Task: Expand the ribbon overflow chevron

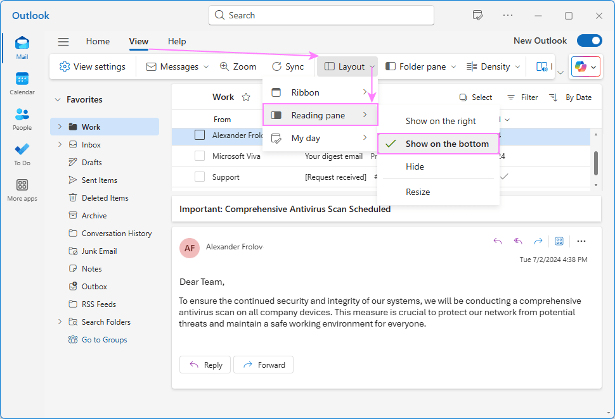Action: point(560,72)
